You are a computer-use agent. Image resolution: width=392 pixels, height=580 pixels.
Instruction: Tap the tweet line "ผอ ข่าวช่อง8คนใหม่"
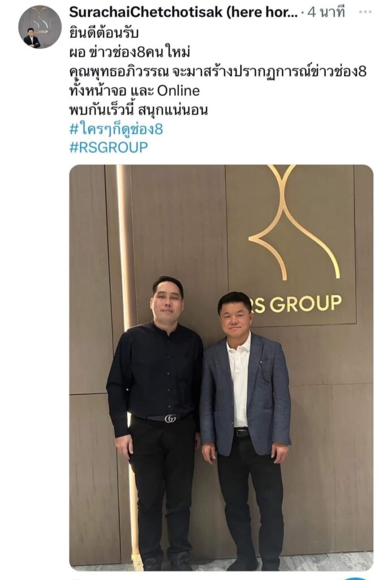tap(130, 53)
